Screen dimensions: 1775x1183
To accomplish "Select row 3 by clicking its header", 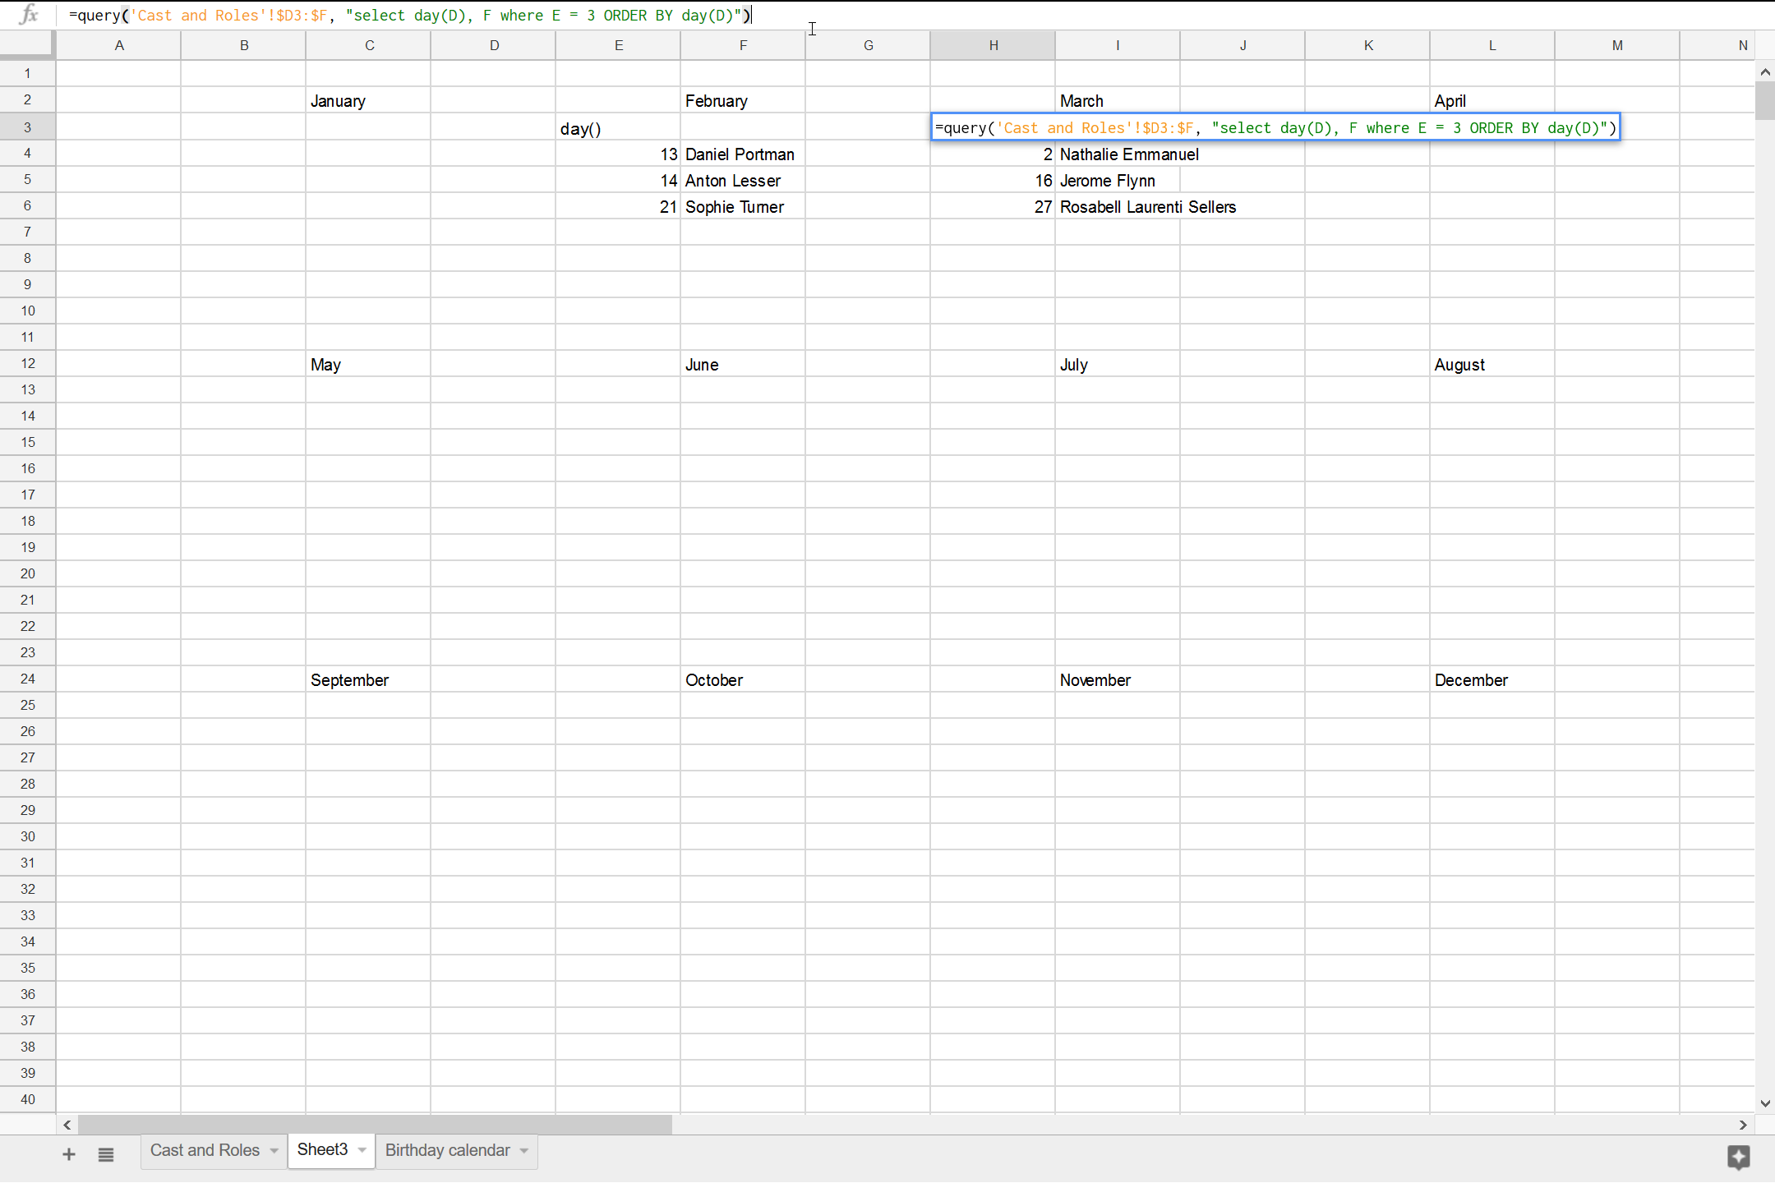I will (27, 127).
